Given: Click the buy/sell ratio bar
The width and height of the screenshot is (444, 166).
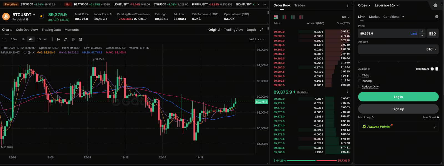Looking at the screenshot, I should (x=312, y=160).
